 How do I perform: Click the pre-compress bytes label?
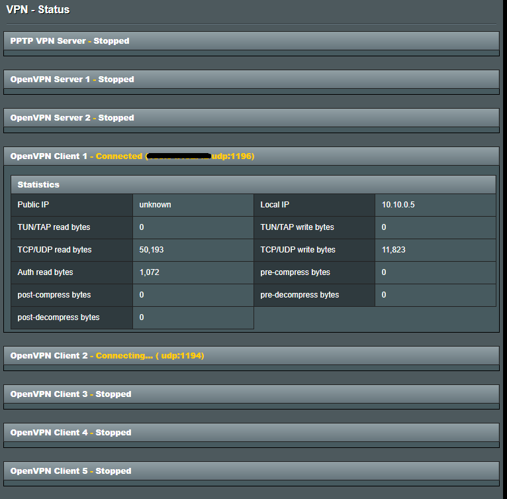(x=295, y=272)
